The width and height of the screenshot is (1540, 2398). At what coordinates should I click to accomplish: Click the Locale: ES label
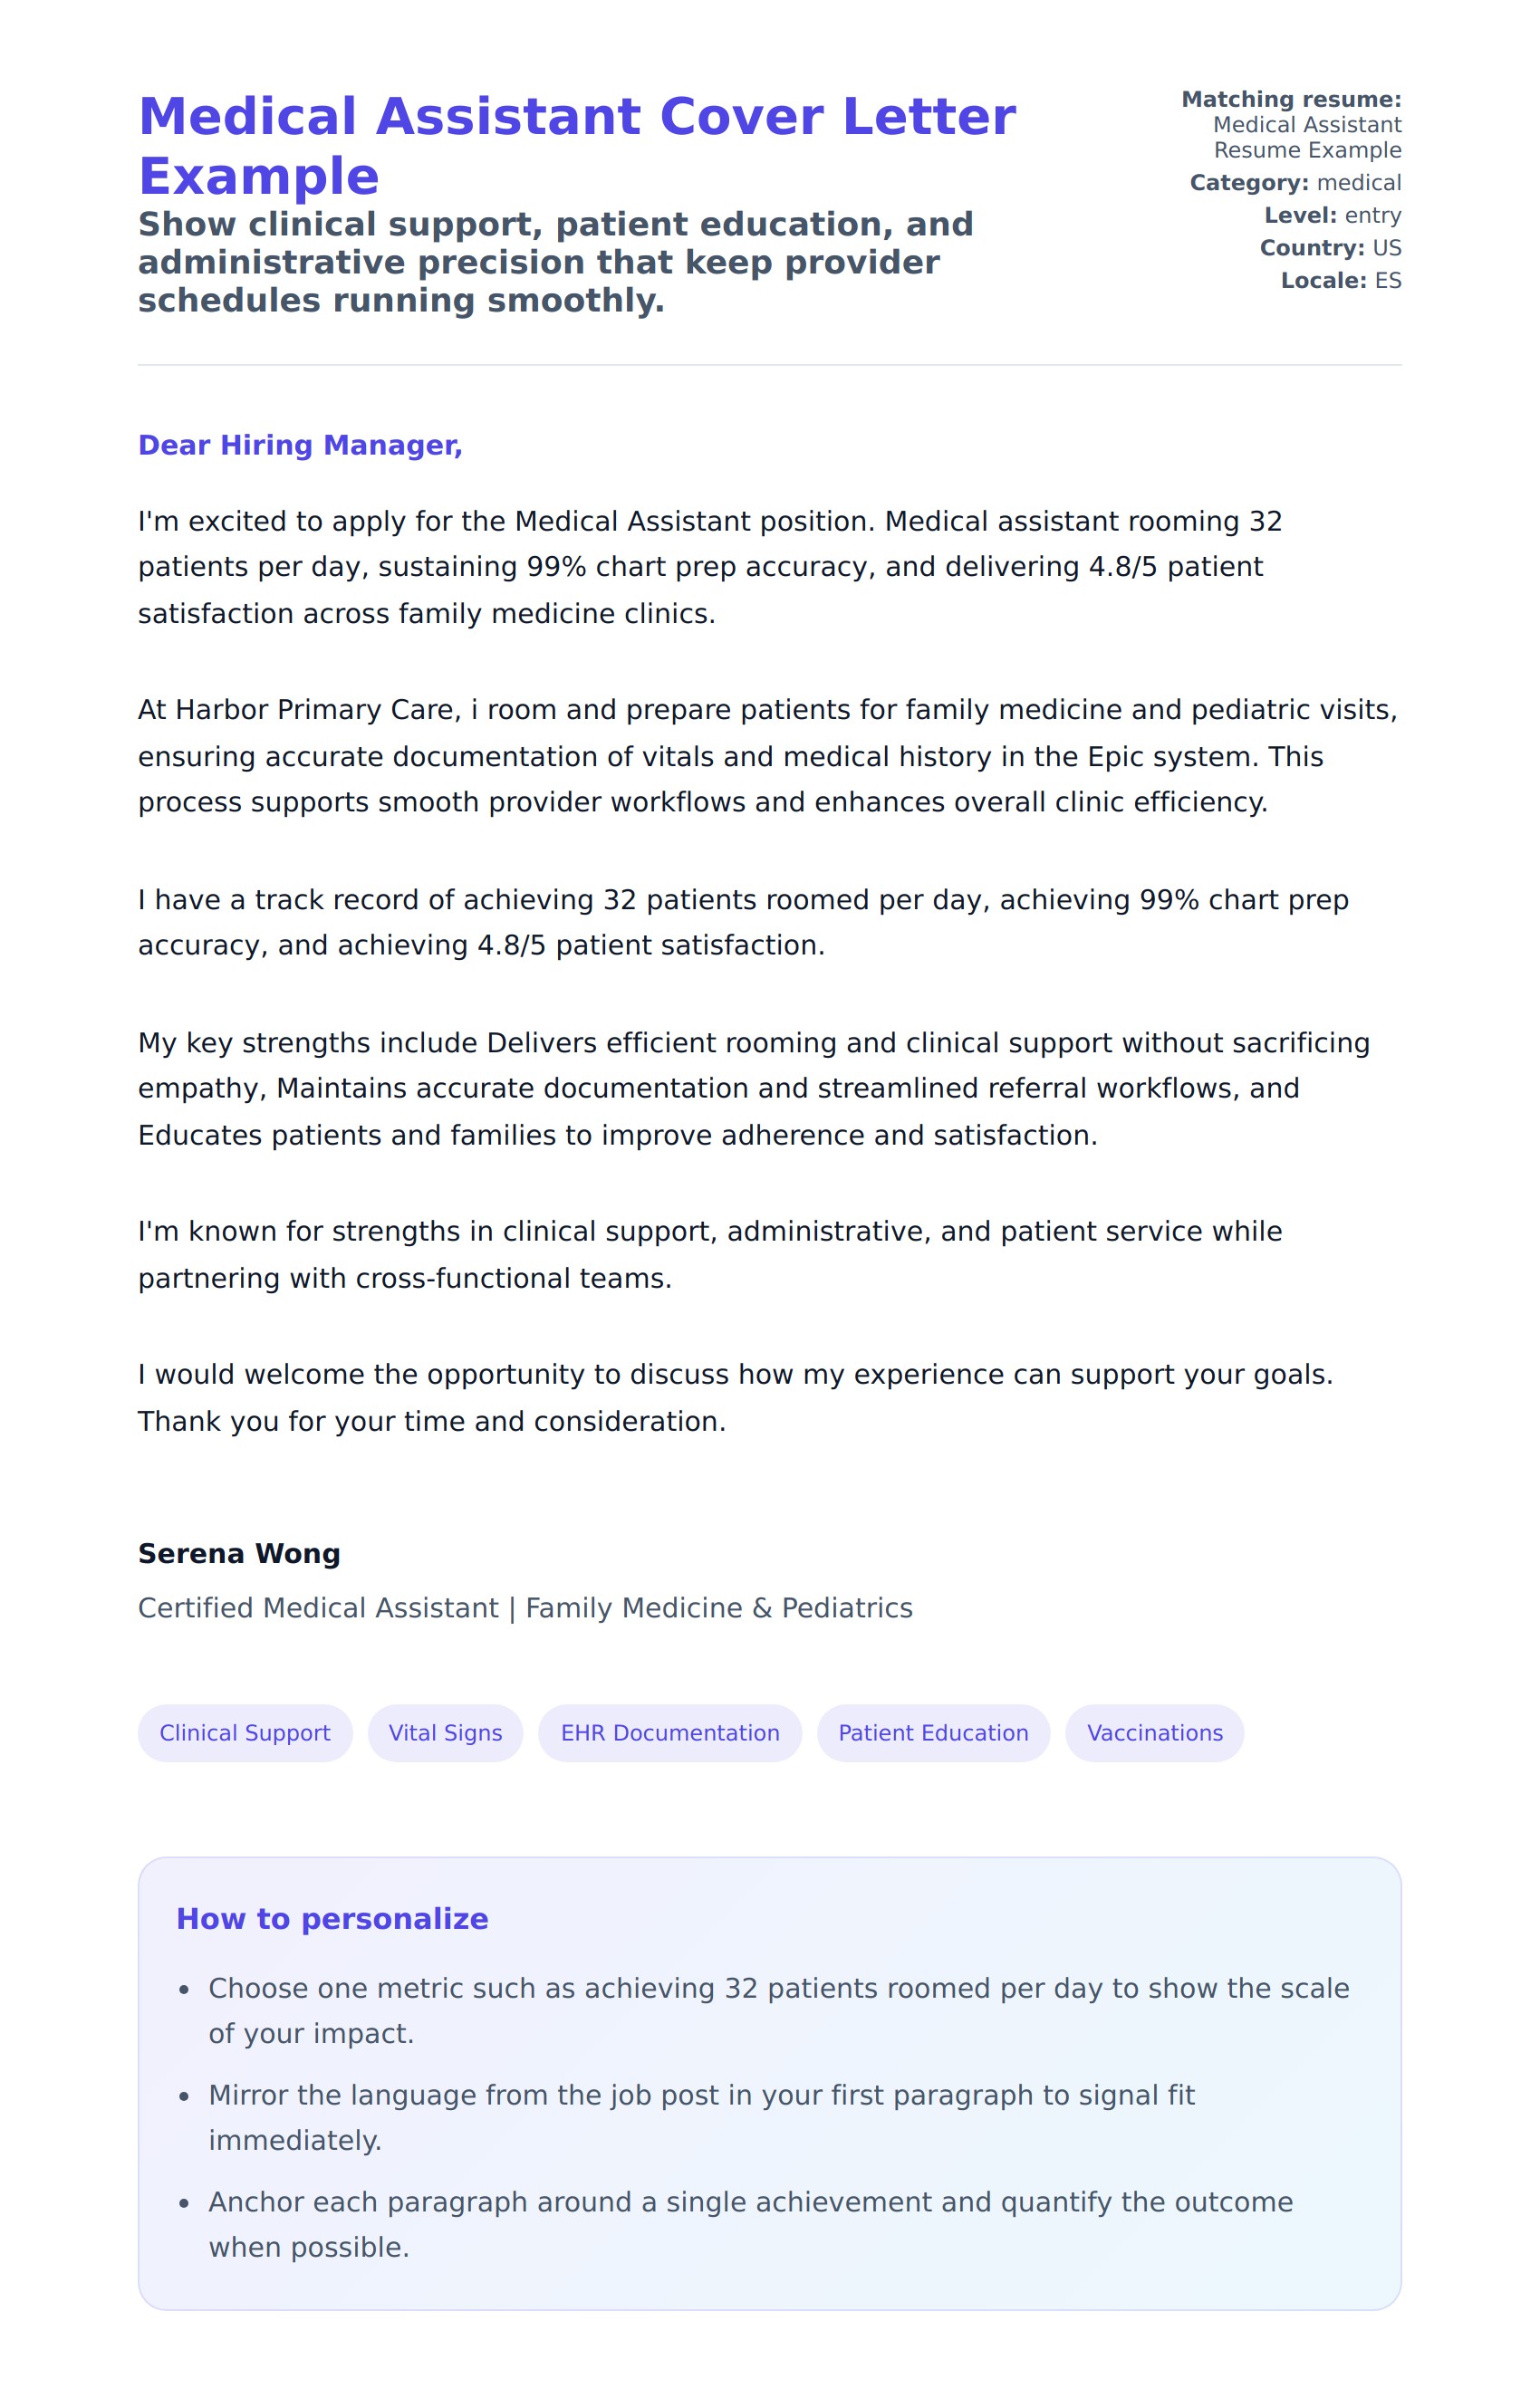[1340, 281]
